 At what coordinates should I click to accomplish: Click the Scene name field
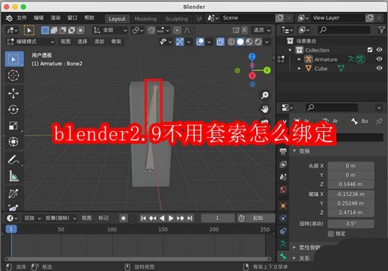pyautogui.click(x=246, y=18)
